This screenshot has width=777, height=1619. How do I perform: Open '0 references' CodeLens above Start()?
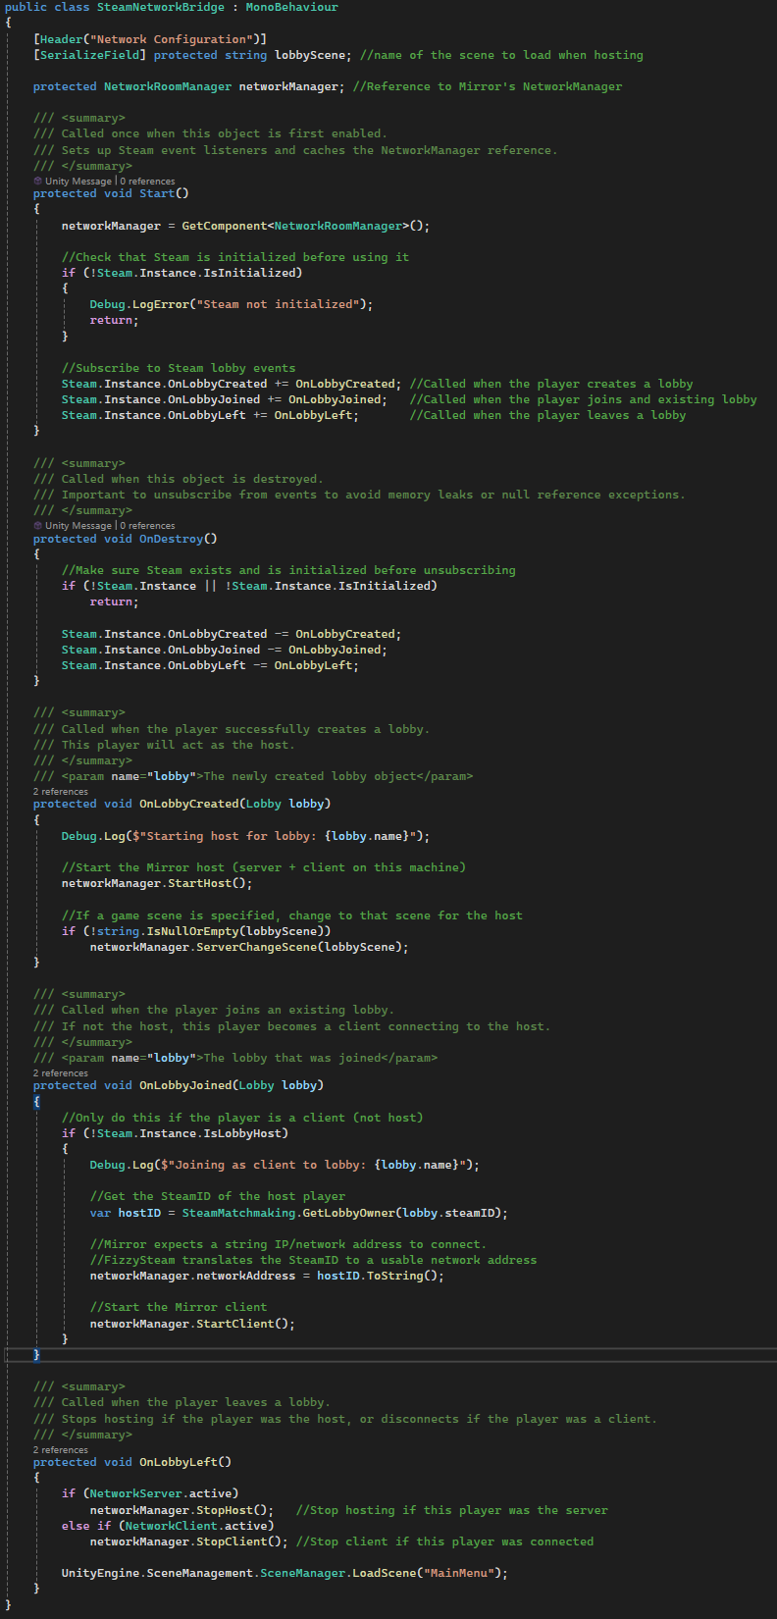tap(147, 181)
